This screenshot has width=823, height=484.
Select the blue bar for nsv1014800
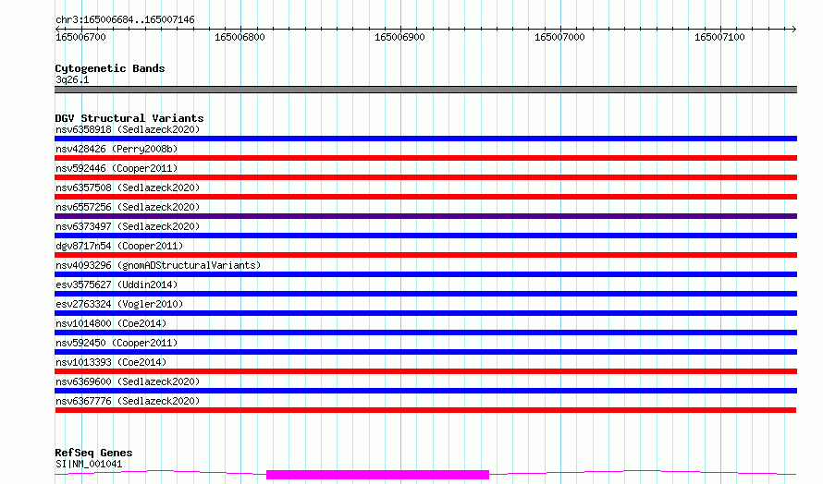pos(425,333)
